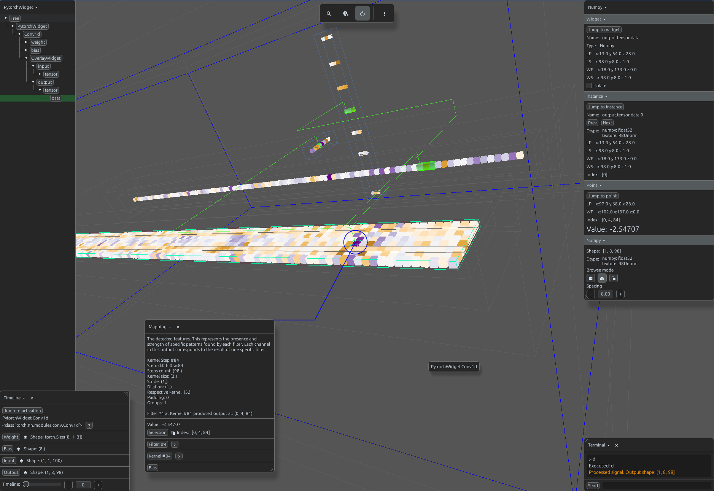Click layers icon next to Bias shape
The image size is (714, 491).
[19, 449]
